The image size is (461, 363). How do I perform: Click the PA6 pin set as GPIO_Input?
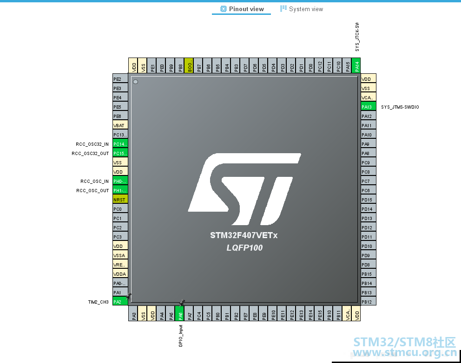180,314
